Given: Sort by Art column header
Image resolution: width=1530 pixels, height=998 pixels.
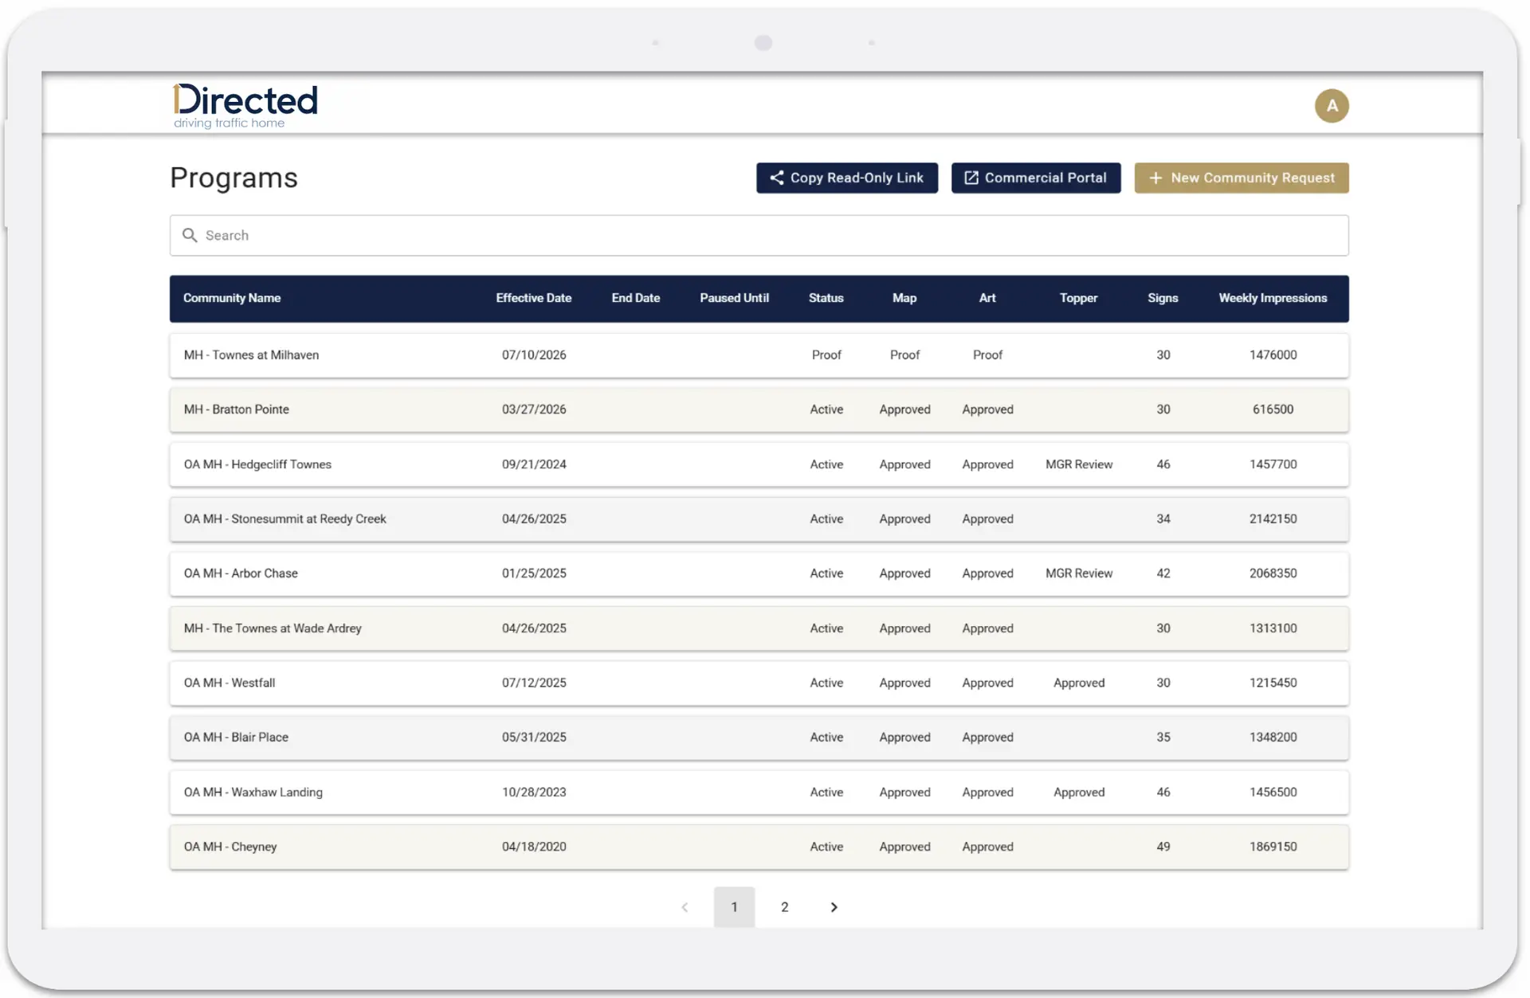Looking at the screenshot, I should point(987,298).
